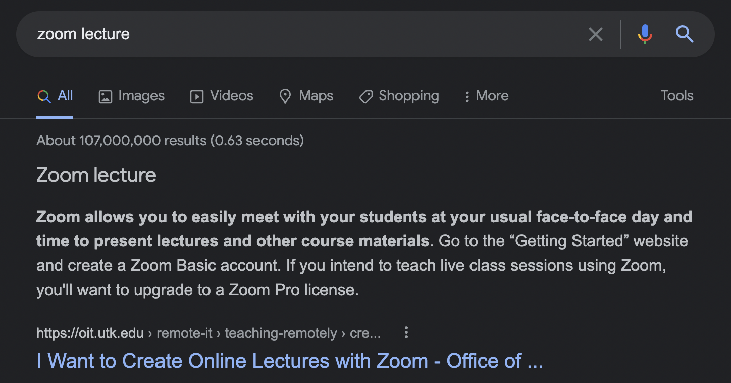This screenshot has height=383, width=731.
Task: Switch to the Maps tab
Action: pyautogui.click(x=306, y=96)
